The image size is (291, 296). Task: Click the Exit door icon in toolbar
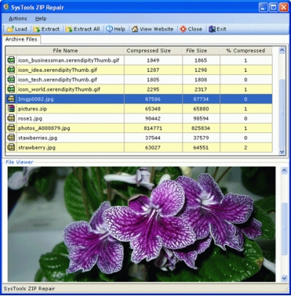coord(212,29)
